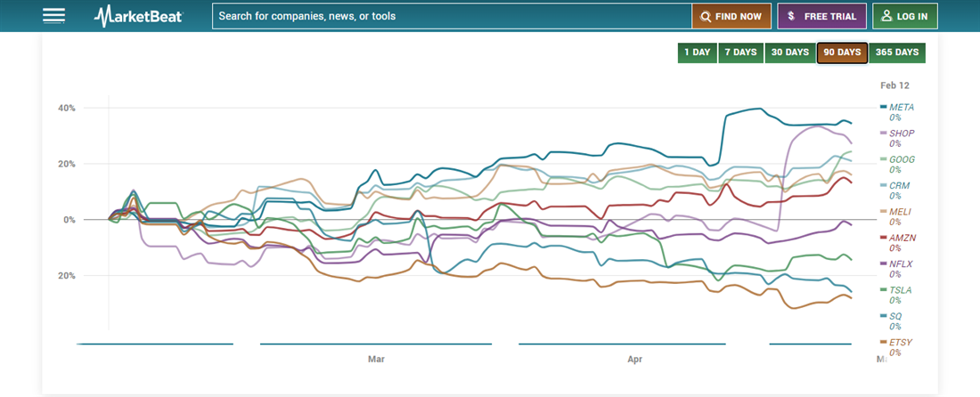Viewport: 980px width, 397px height.
Task: Click the user icon on Log In
Action: coord(886,16)
